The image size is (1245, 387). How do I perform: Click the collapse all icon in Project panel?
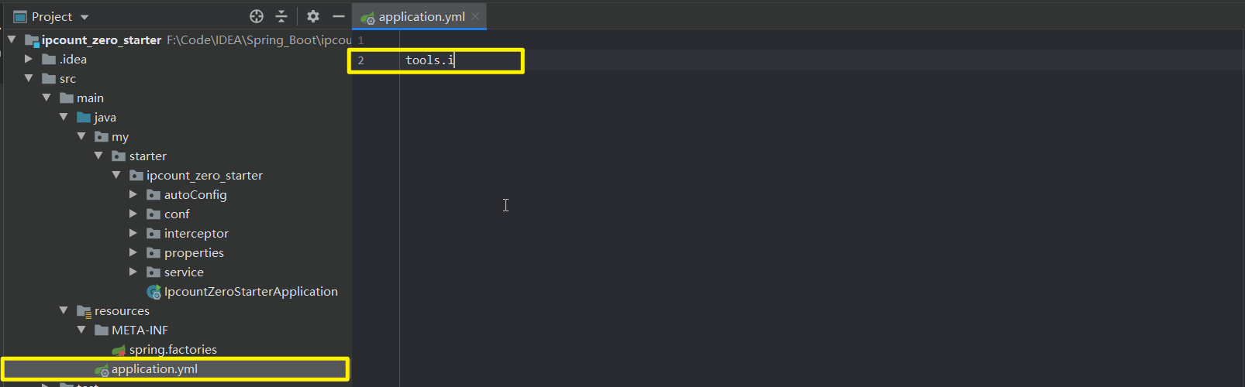[281, 16]
